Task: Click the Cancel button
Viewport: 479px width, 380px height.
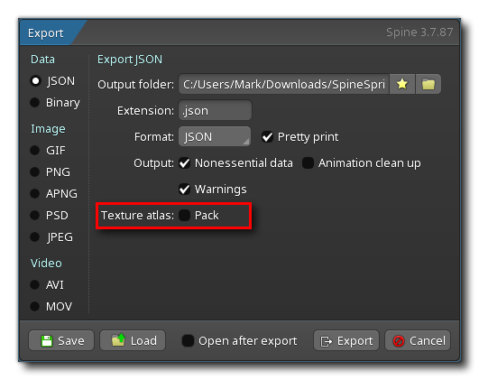Action: [x=418, y=340]
